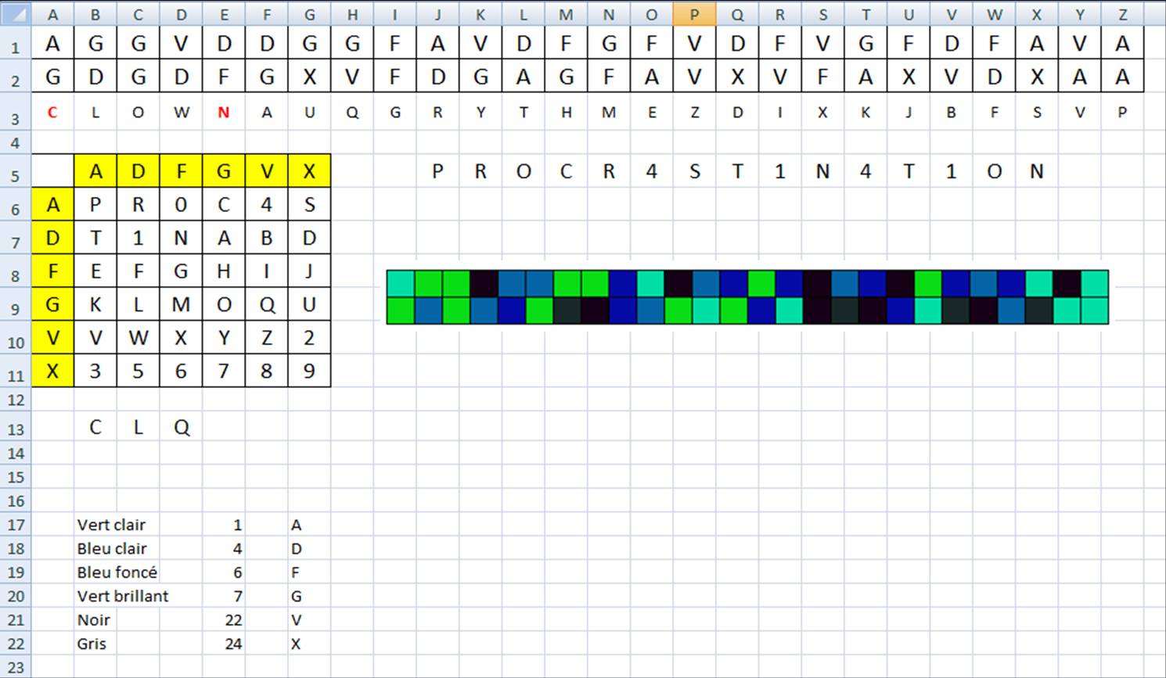Select the cell with 9 in ADFGVX grid

tap(309, 371)
